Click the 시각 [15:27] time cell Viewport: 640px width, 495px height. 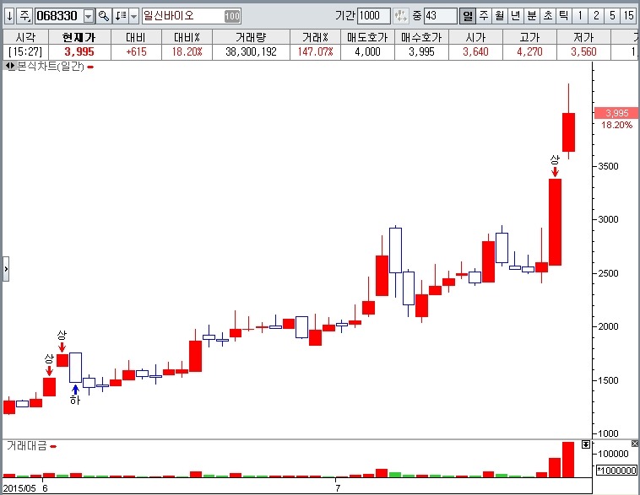(25, 51)
